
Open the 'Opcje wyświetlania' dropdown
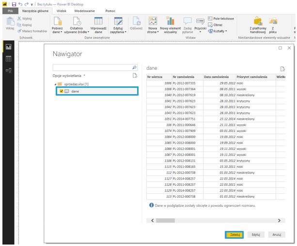coord(69,76)
